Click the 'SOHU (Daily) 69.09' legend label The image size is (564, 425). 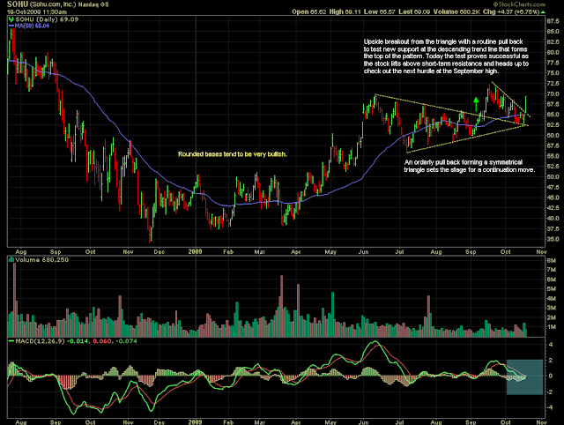pyautogui.click(x=47, y=19)
